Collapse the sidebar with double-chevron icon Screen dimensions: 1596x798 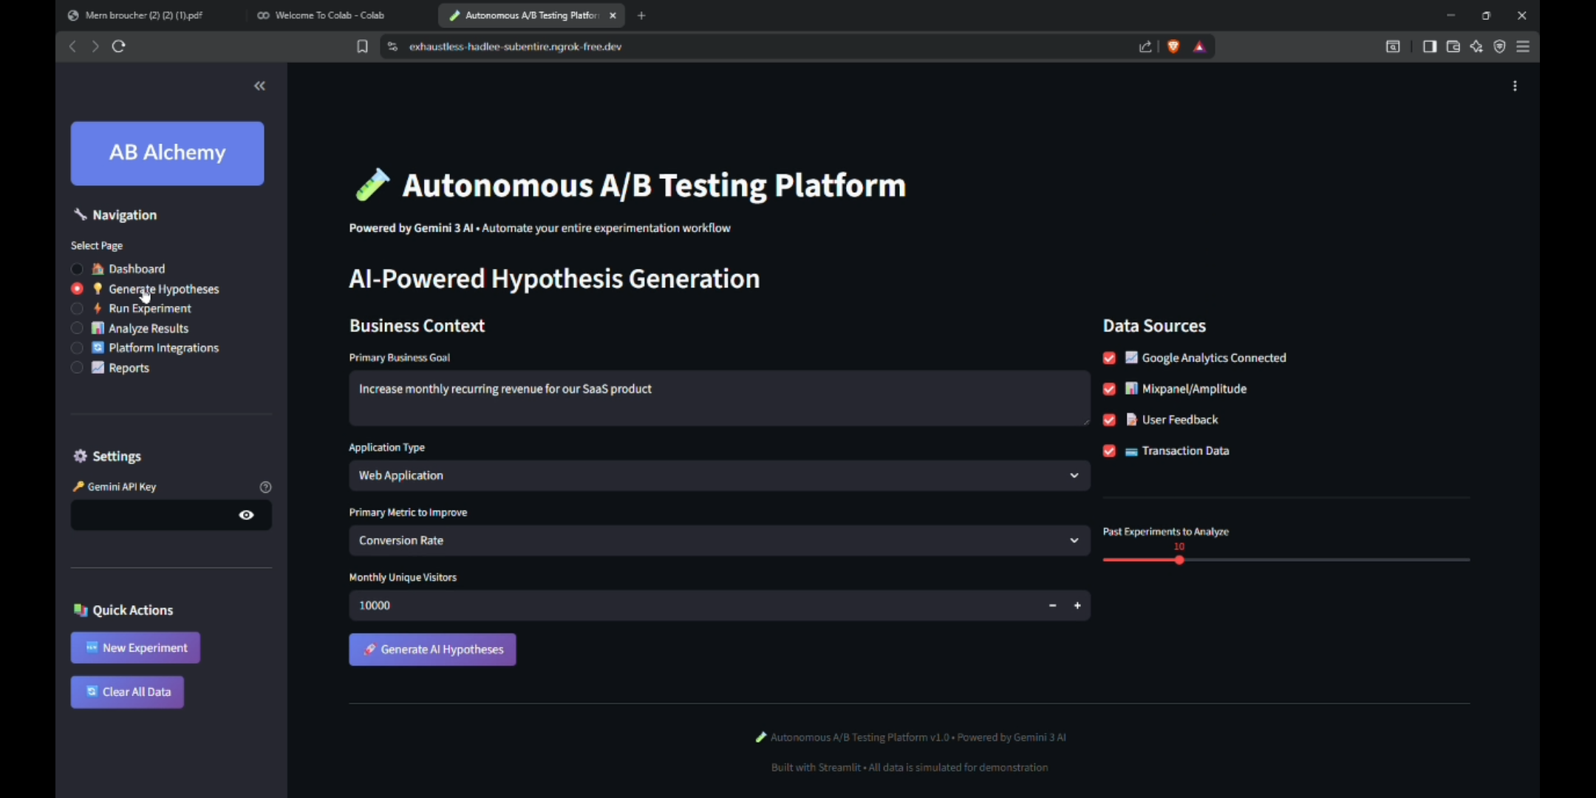[259, 86]
